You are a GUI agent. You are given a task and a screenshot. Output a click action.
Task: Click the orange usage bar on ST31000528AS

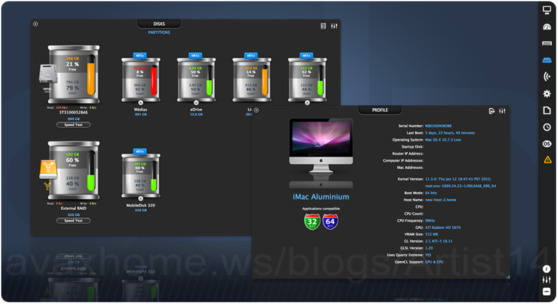(x=92, y=75)
